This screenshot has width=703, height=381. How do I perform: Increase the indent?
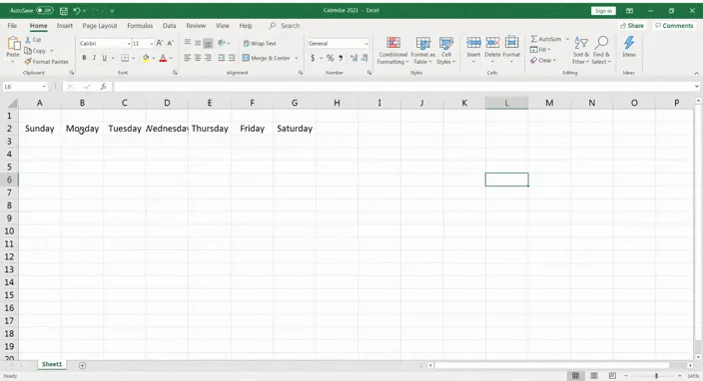coord(232,58)
